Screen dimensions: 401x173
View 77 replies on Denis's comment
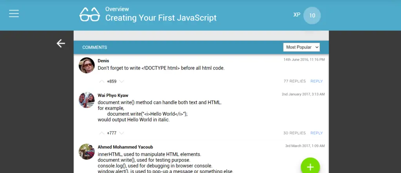tap(294, 81)
